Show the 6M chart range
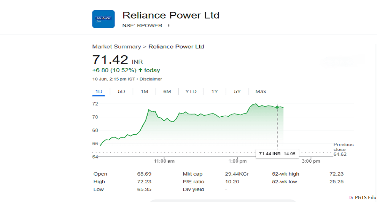Image resolution: width=377 pixels, height=202 pixels. [x=167, y=91]
